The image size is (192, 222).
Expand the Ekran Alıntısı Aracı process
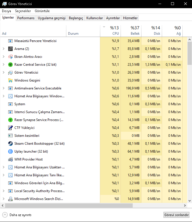pos(4,57)
